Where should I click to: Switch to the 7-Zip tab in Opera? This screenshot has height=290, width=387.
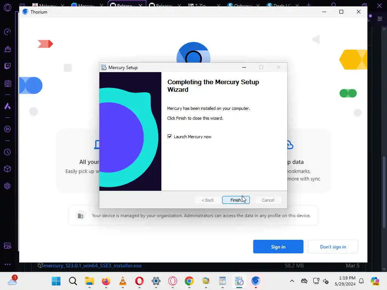point(204,5)
